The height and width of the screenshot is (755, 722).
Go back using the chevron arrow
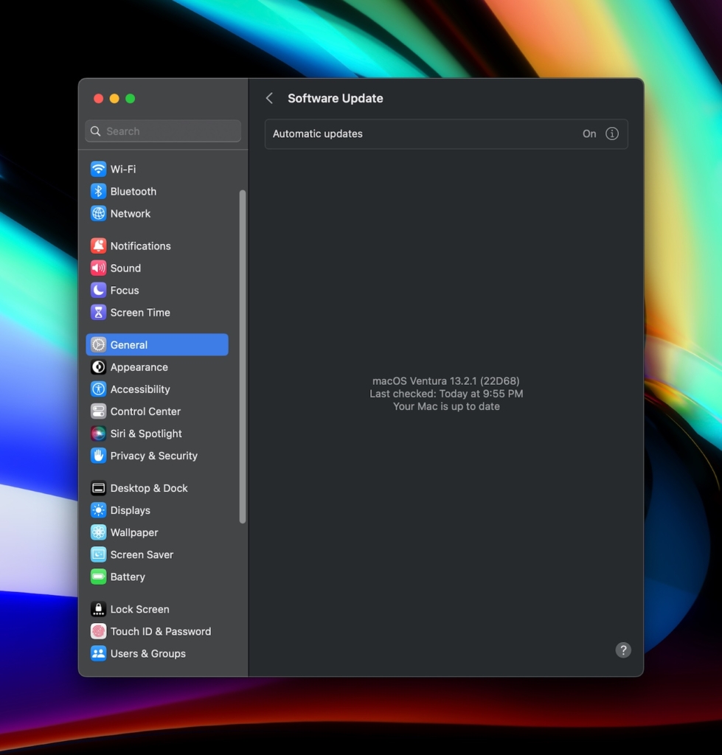point(269,98)
